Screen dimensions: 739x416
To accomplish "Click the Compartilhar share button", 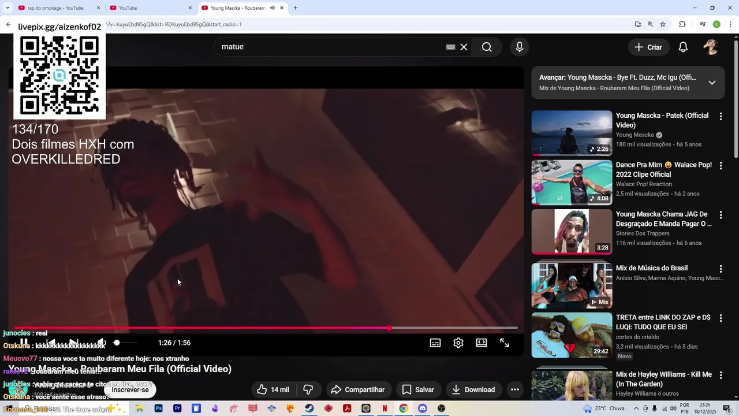I will [x=358, y=389].
